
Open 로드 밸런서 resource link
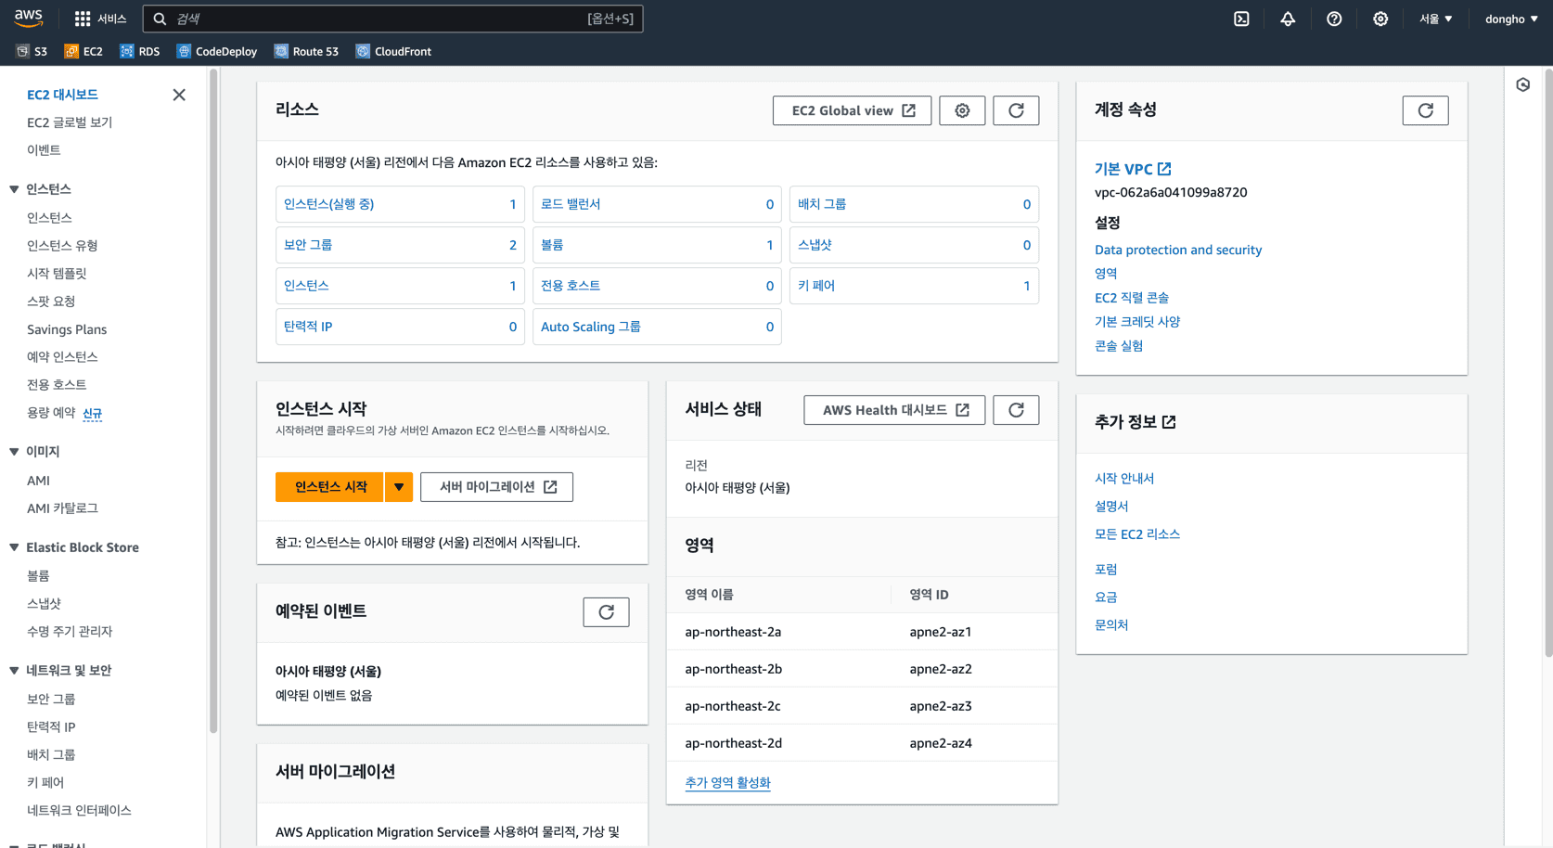[571, 204]
